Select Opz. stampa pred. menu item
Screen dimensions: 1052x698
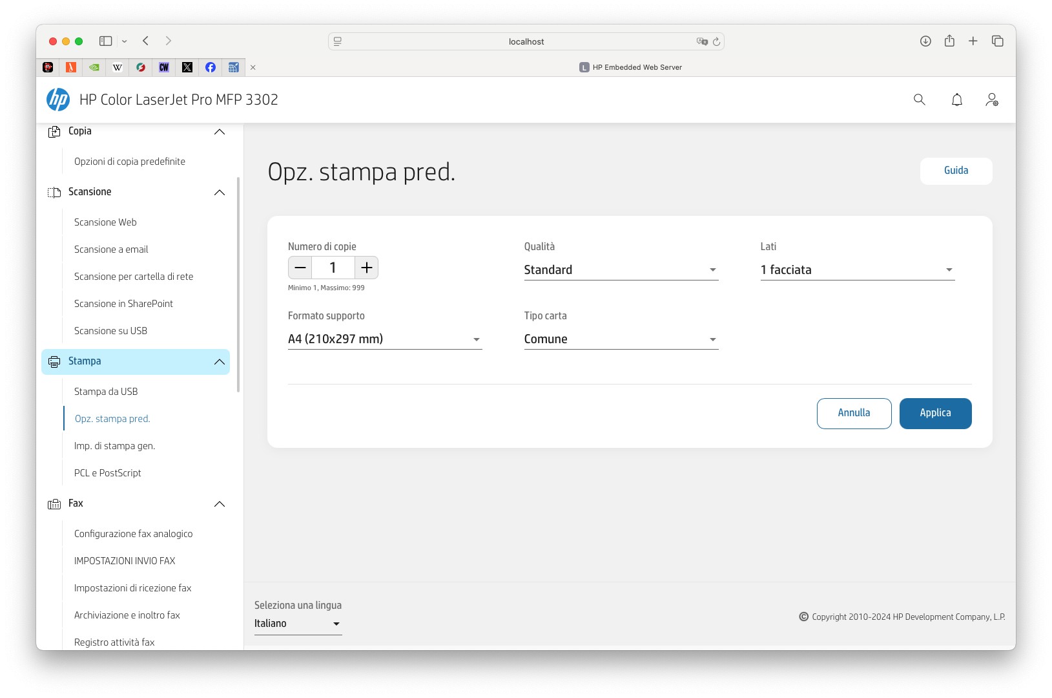click(x=112, y=419)
